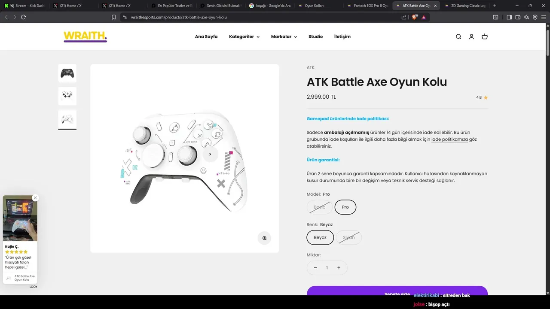Switch to the Stream - Kick Dashboard tab
Viewport: 550px width, 309px height.
point(25,6)
